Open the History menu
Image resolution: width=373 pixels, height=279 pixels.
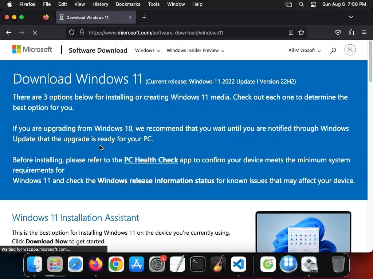pos(100,4)
